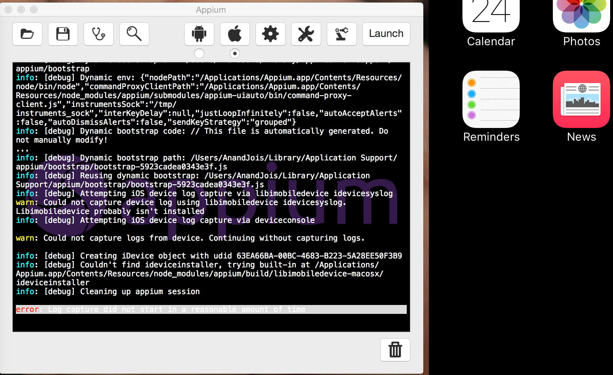Image resolution: width=613 pixels, height=375 pixels.
Task: Launch the Appium server
Action: 386,34
